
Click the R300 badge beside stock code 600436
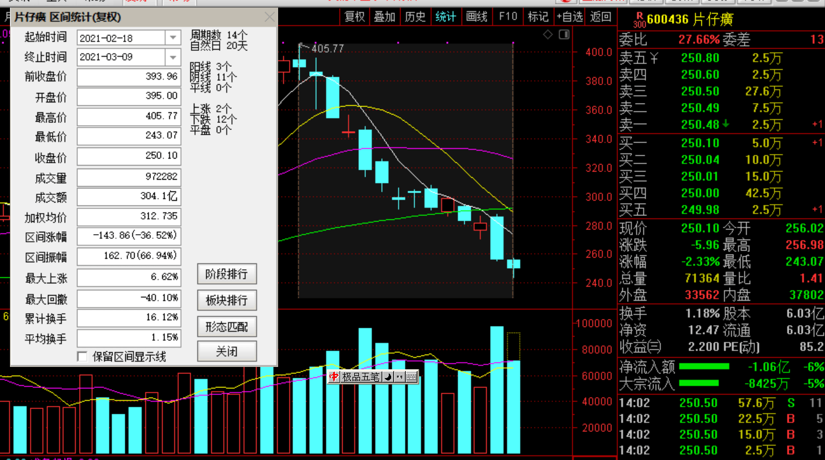(x=639, y=20)
